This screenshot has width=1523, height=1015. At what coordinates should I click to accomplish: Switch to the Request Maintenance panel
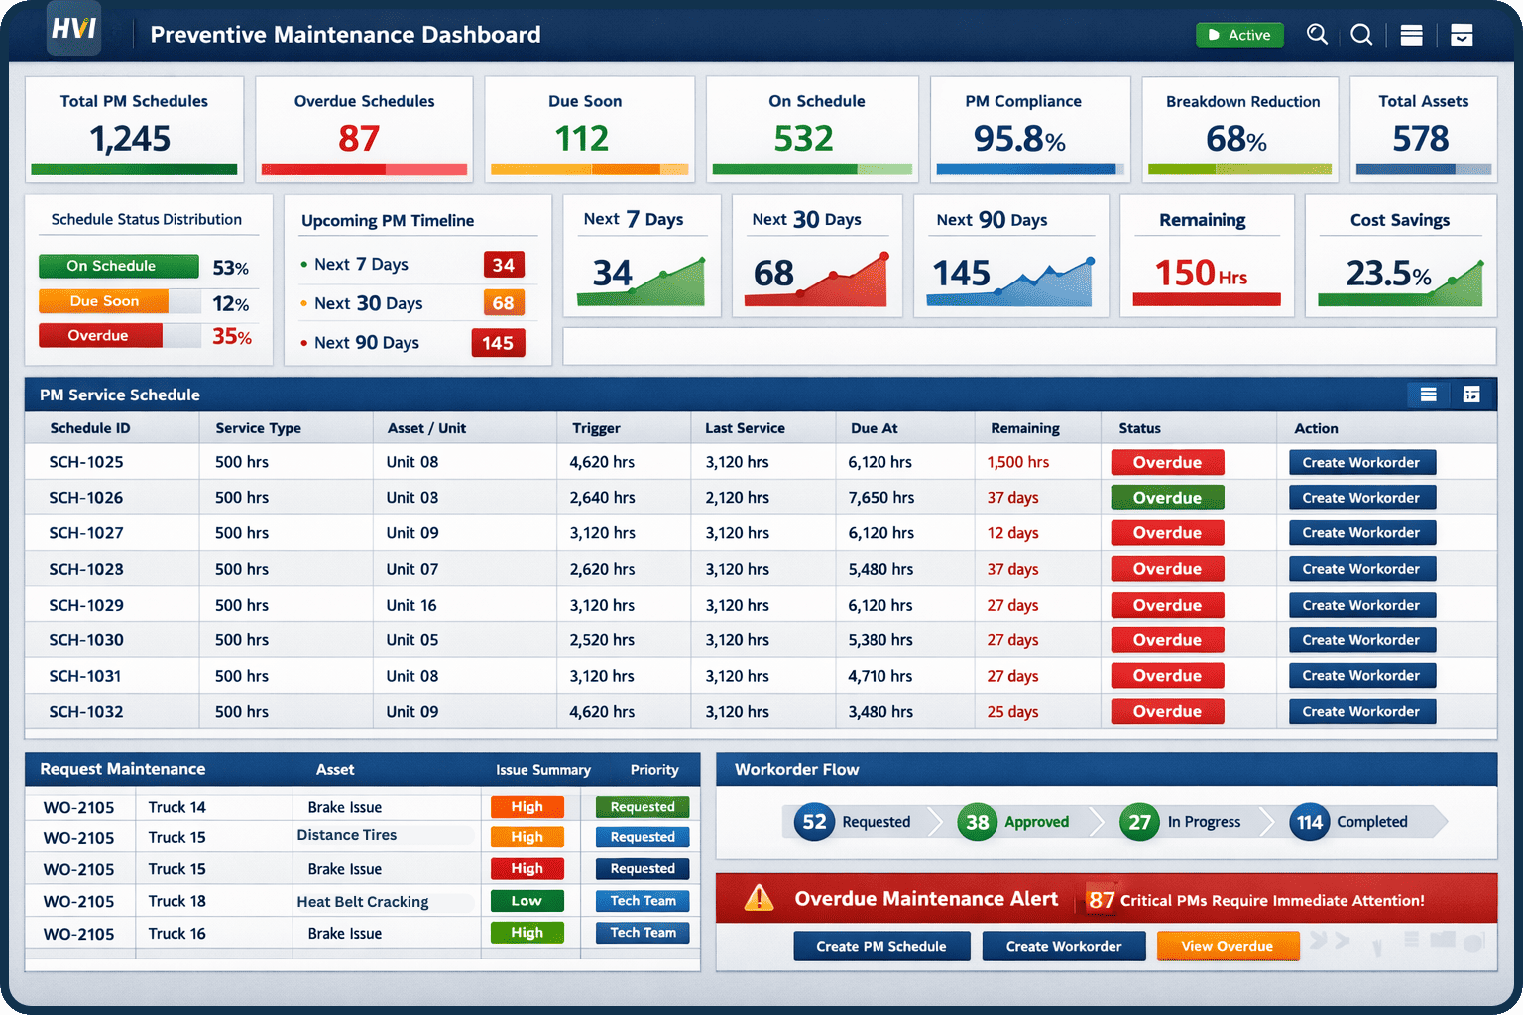122,769
